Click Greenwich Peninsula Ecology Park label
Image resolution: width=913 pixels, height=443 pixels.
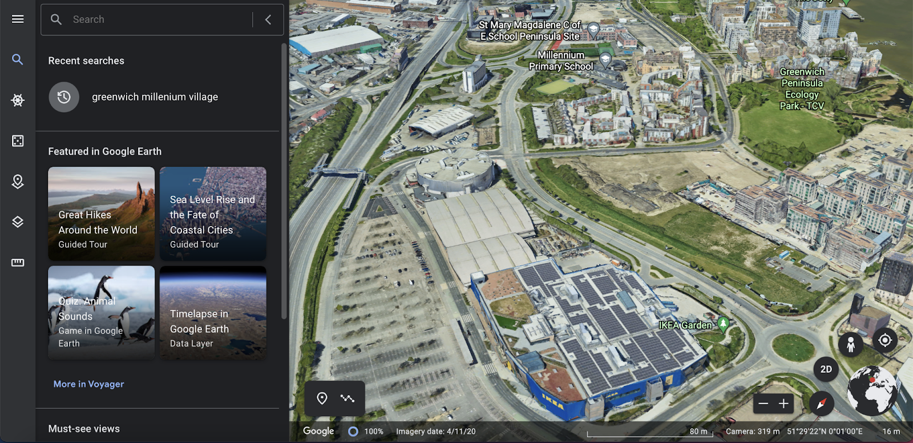coord(802,89)
